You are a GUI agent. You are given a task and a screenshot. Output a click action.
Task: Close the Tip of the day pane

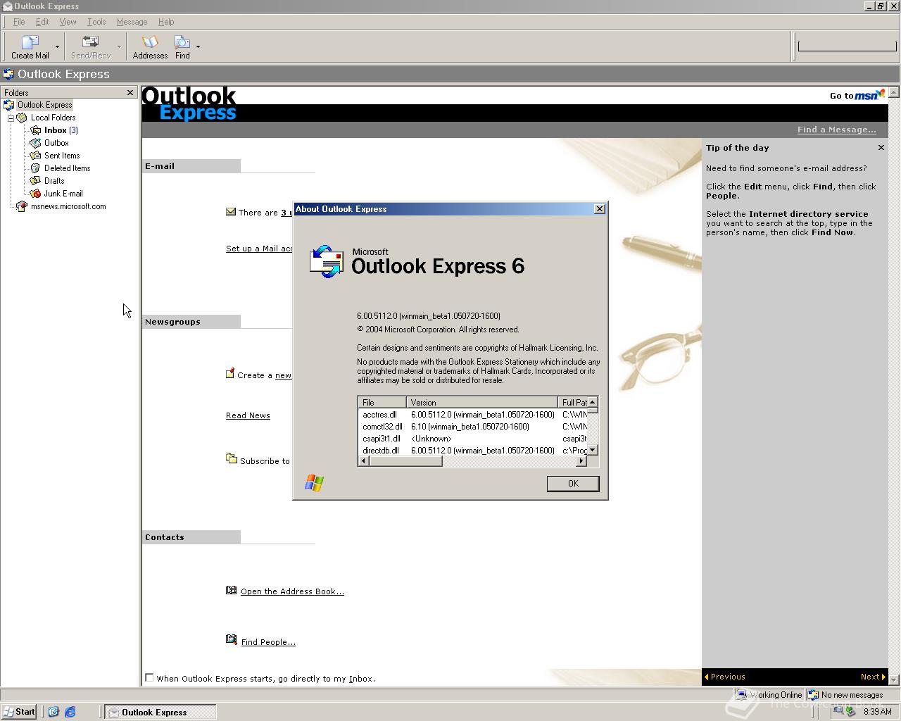click(x=881, y=148)
